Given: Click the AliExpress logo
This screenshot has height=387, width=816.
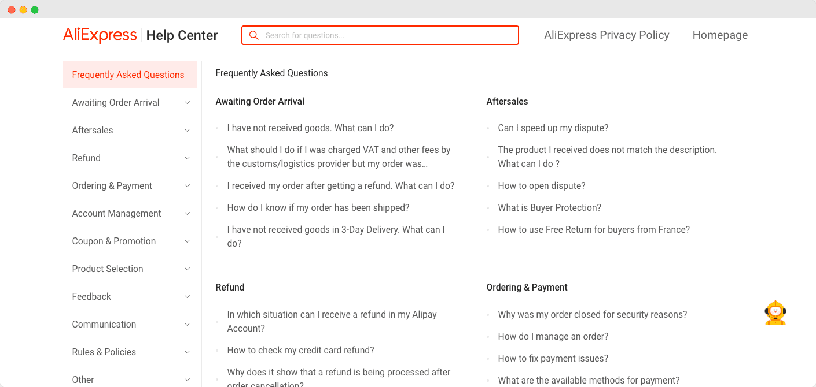Looking at the screenshot, I should pos(100,35).
